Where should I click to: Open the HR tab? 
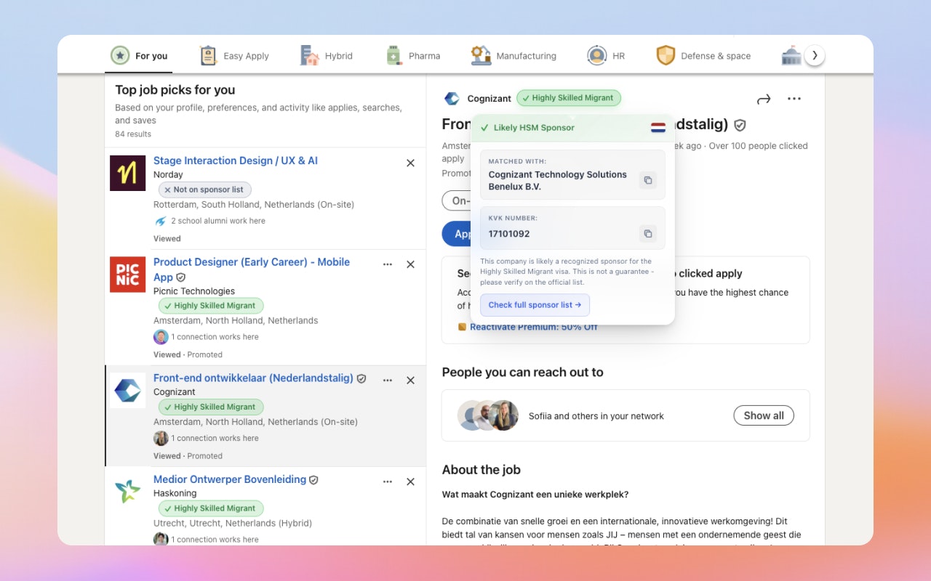point(605,54)
